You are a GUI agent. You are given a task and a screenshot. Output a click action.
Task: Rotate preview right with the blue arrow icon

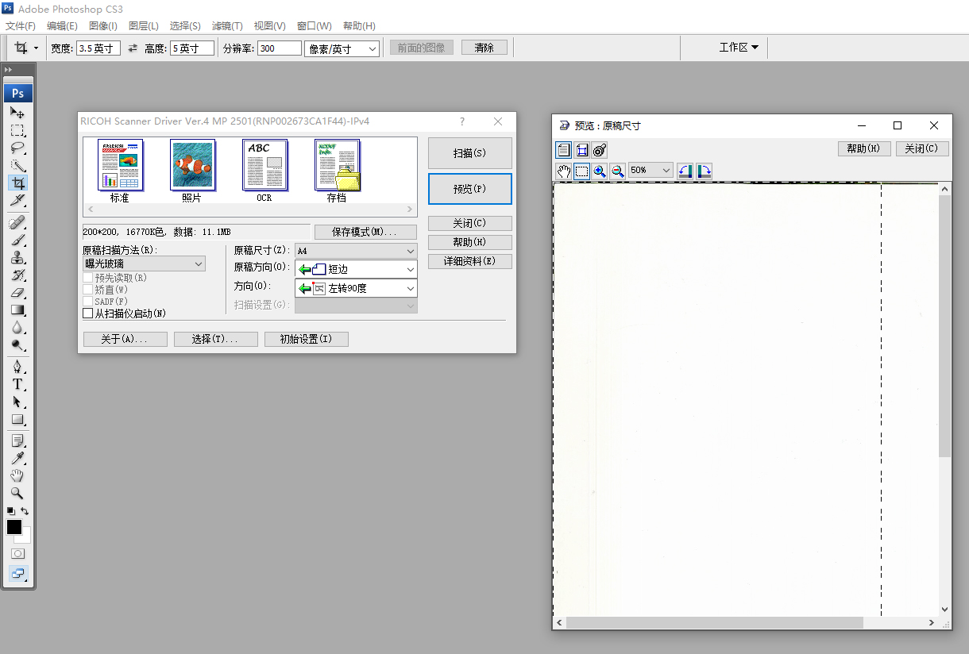[704, 171]
